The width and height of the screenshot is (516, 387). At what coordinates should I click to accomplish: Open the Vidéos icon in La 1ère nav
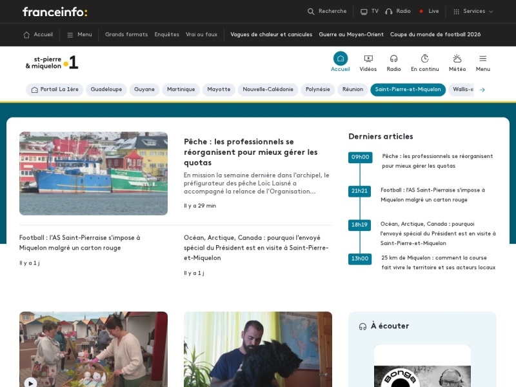point(368,59)
